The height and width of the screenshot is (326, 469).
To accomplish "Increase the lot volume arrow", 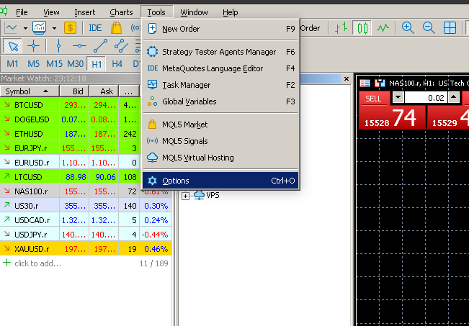I will point(454,97).
